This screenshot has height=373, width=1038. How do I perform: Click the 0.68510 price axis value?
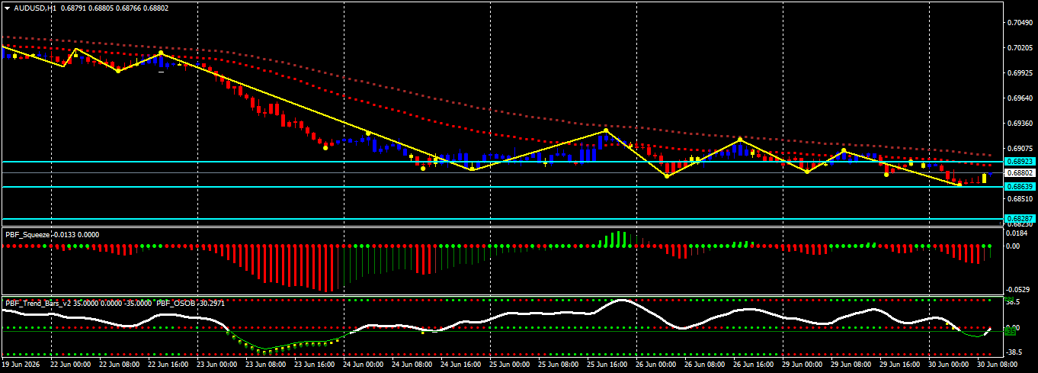[1020, 198]
